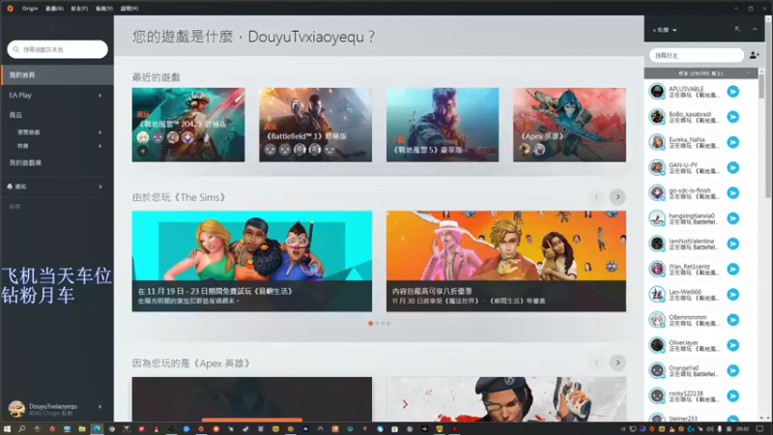The height and width of the screenshot is (435, 773).
Task: Join APLUSVABLE's game
Action: (x=733, y=91)
